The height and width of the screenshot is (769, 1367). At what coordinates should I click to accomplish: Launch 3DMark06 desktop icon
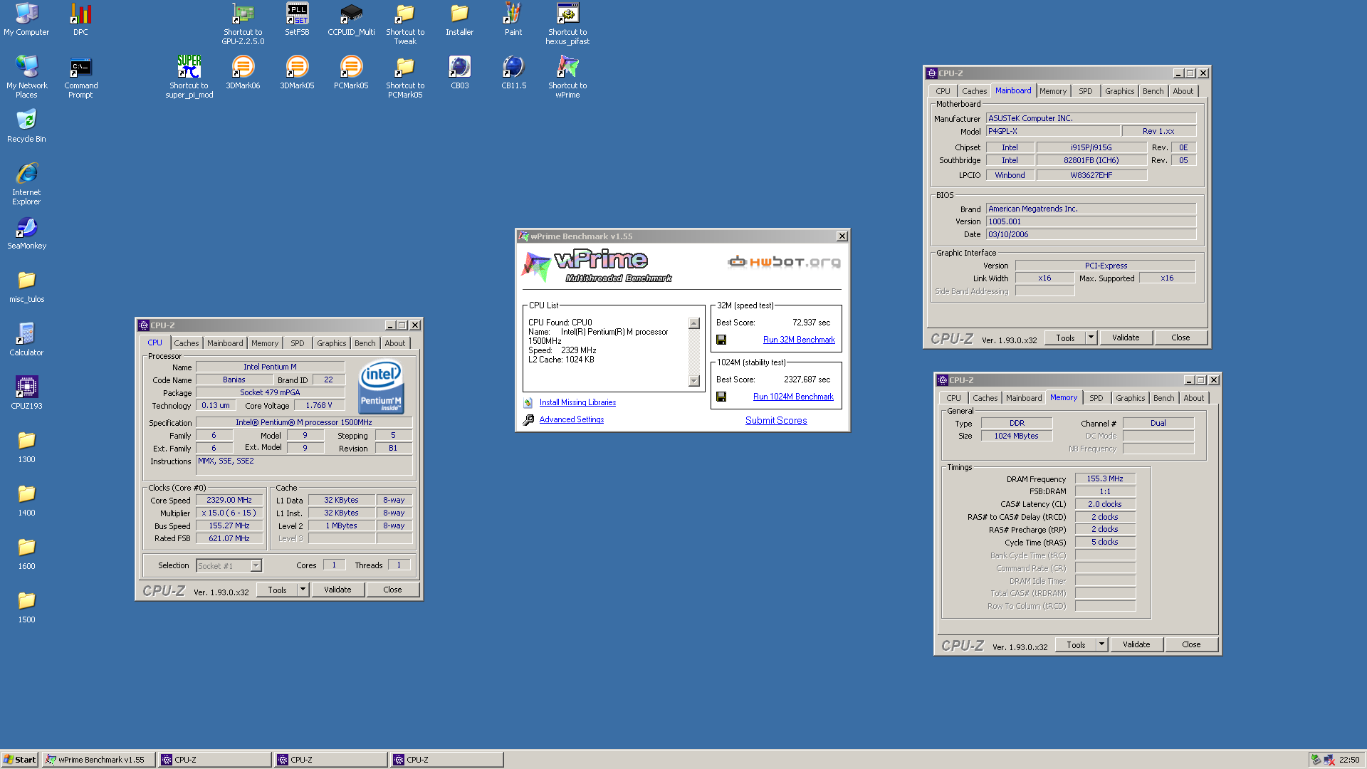point(243,73)
